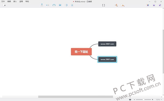The width and height of the screenshot is (164, 101).
Task: Open the share icon menu
Action: click(116, 5)
